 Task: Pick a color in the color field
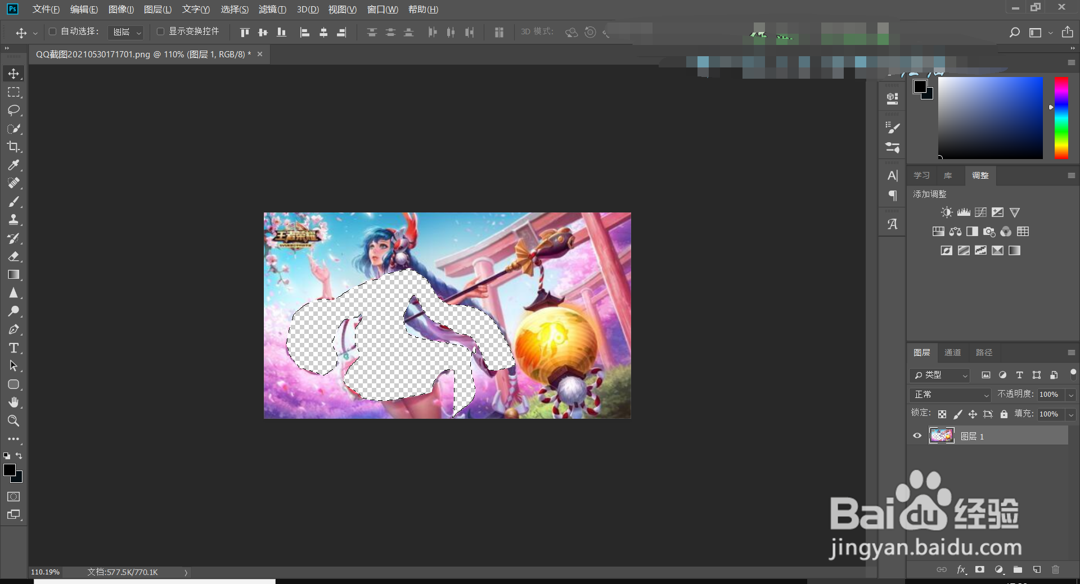(x=990, y=118)
